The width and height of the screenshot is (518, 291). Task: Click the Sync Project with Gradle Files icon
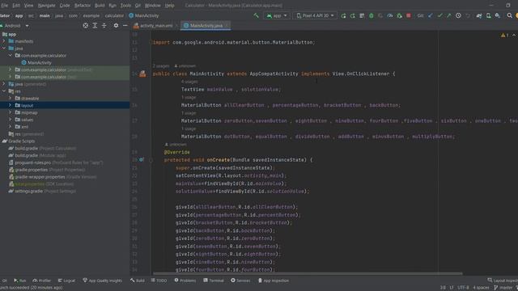point(478,15)
